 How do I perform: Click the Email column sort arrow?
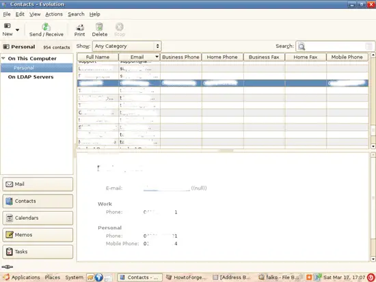157,57
